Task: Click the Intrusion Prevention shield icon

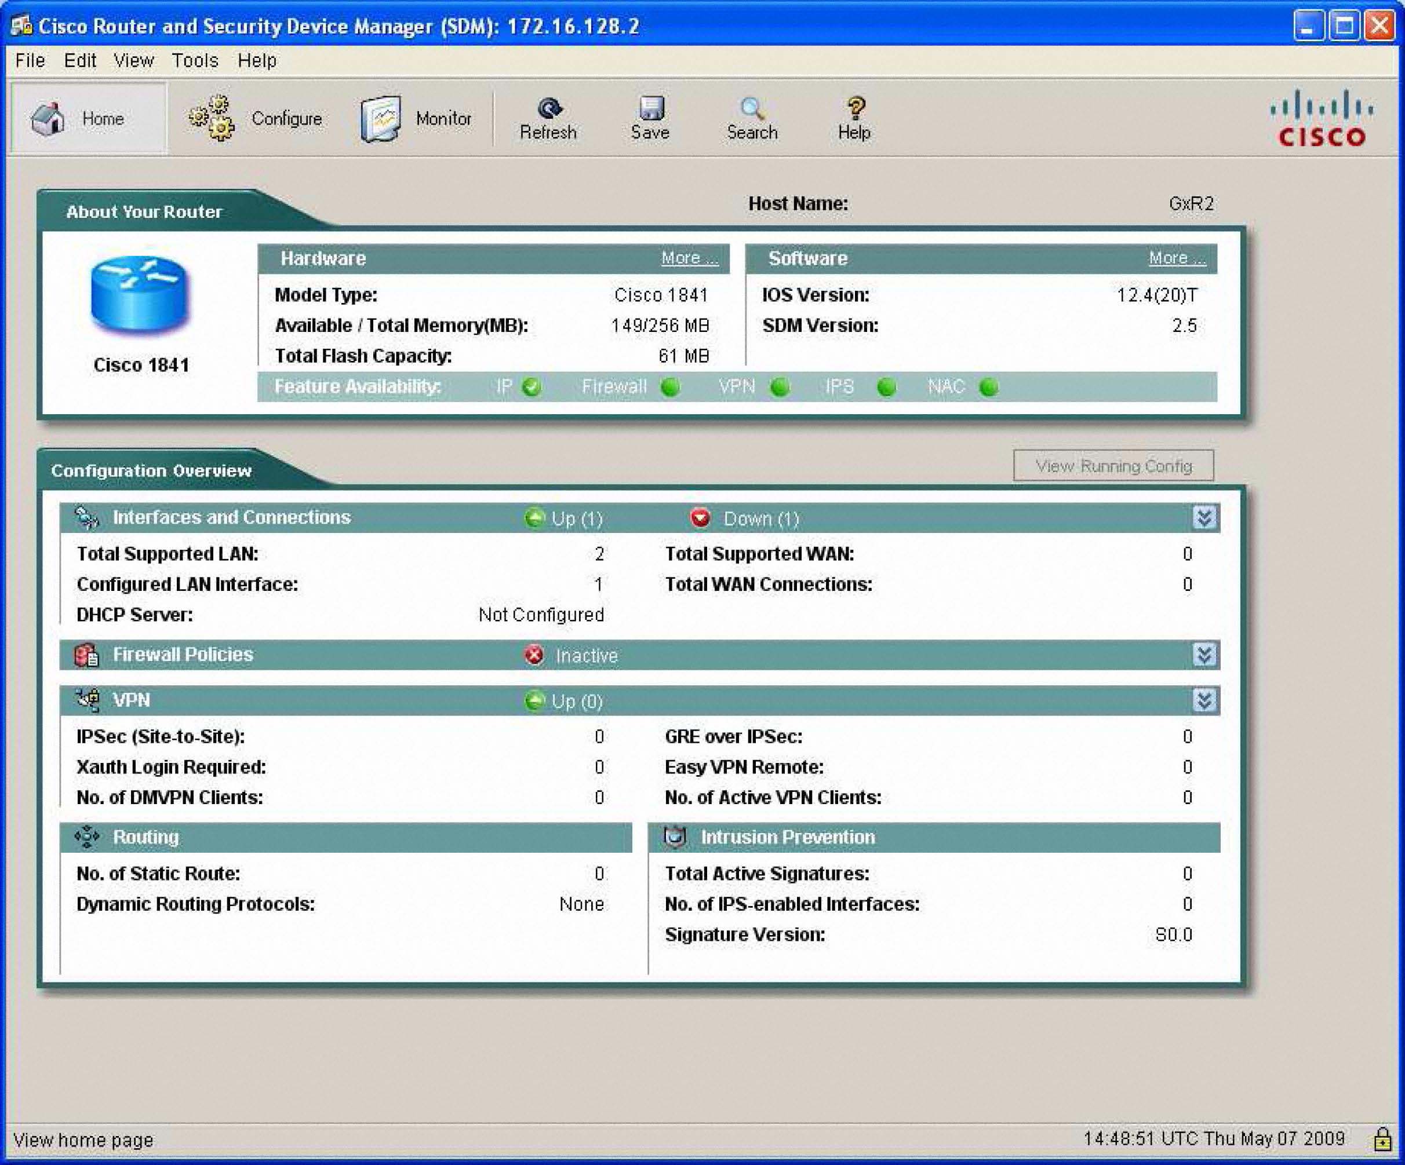Action: pyautogui.click(x=675, y=837)
